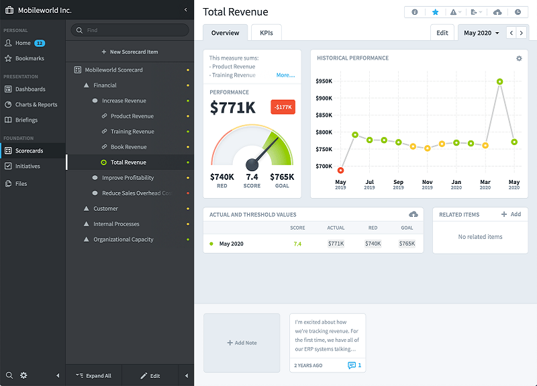This screenshot has width=537, height=386.
Task: Click the info icon in top toolbar
Action: pyautogui.click(x=415, y=12)
